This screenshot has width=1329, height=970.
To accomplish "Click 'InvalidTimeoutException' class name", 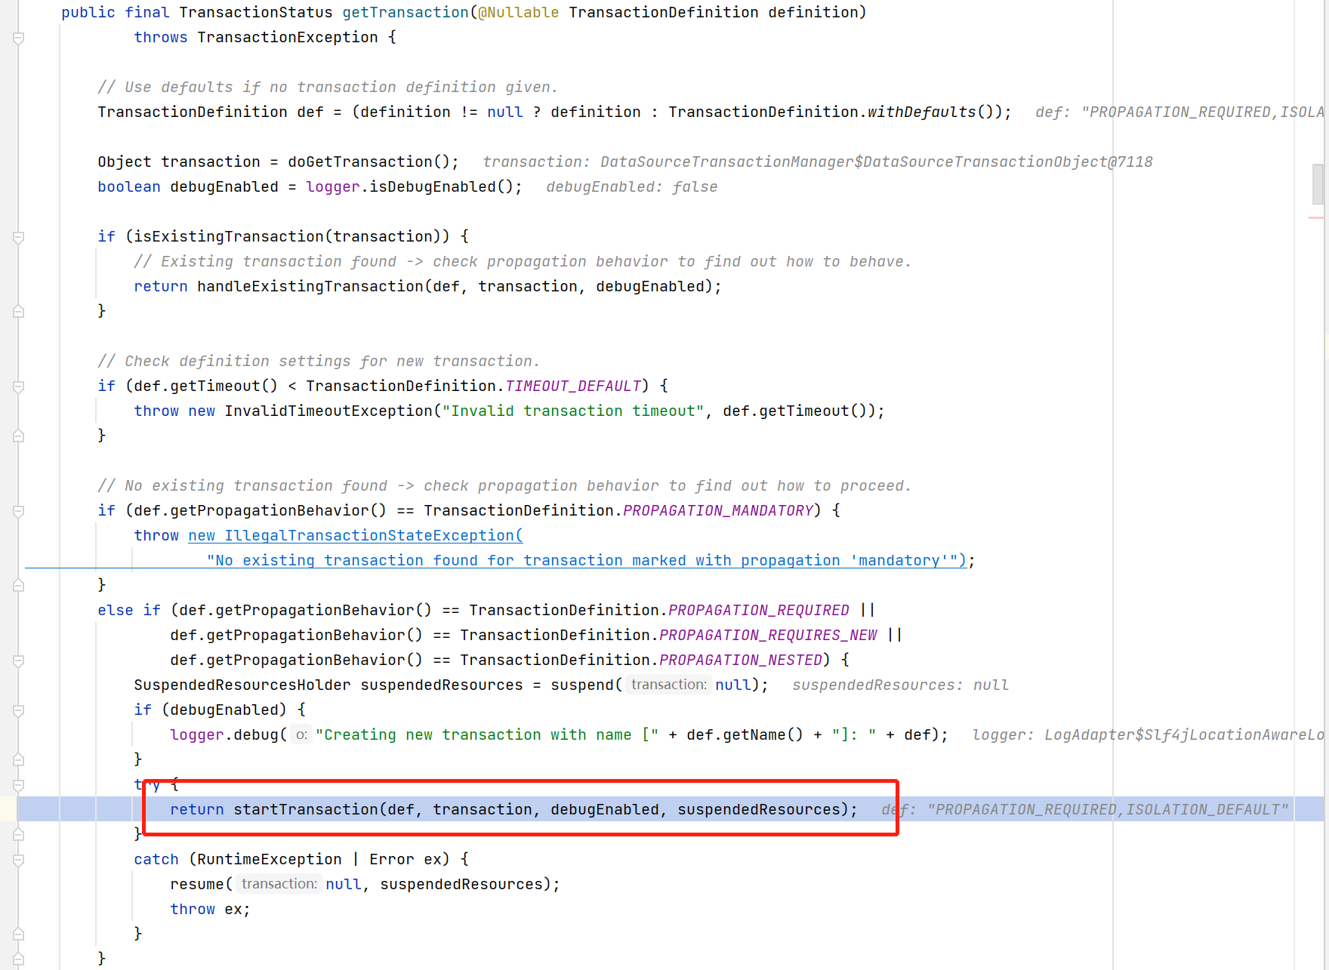I will (x=328, y=411).
